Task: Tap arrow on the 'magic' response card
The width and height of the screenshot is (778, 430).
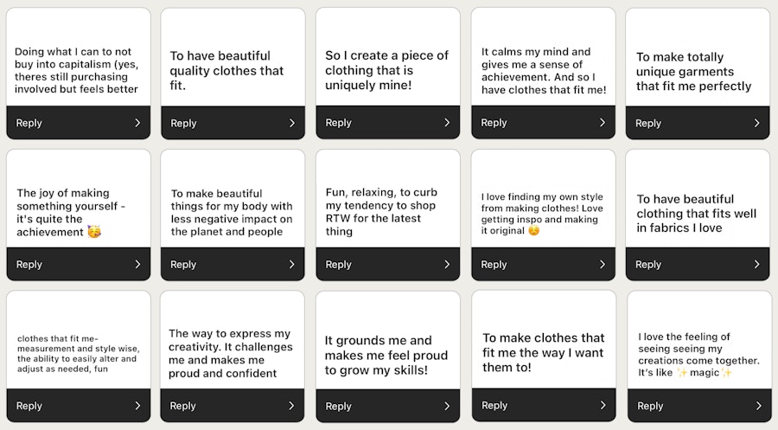Action: [758, 406]
